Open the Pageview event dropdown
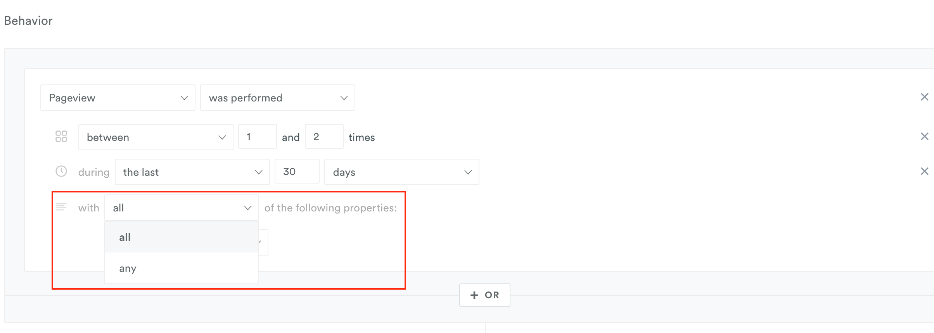This screenshot has height=333, width=934. click(x=118, y=98)
